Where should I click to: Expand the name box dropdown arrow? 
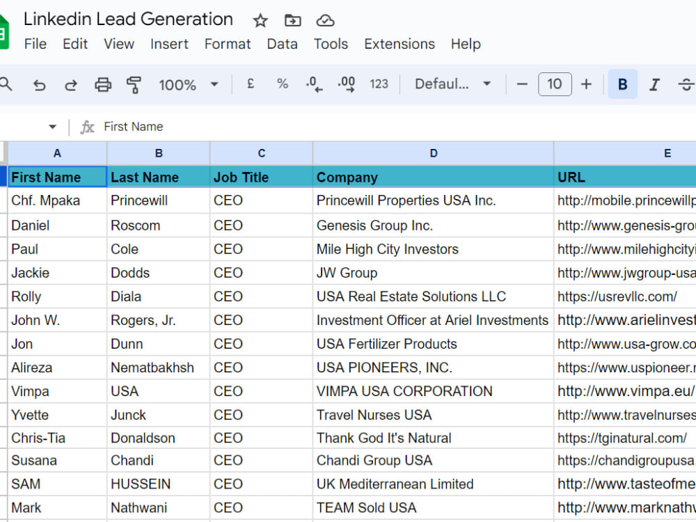pos(52,127)
